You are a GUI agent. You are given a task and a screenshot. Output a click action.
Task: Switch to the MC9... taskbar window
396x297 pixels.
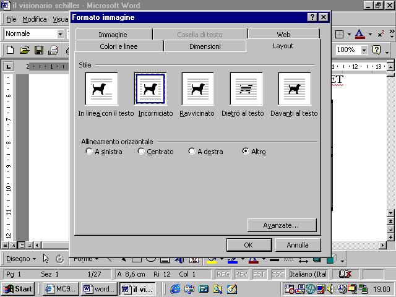(61, 289)
